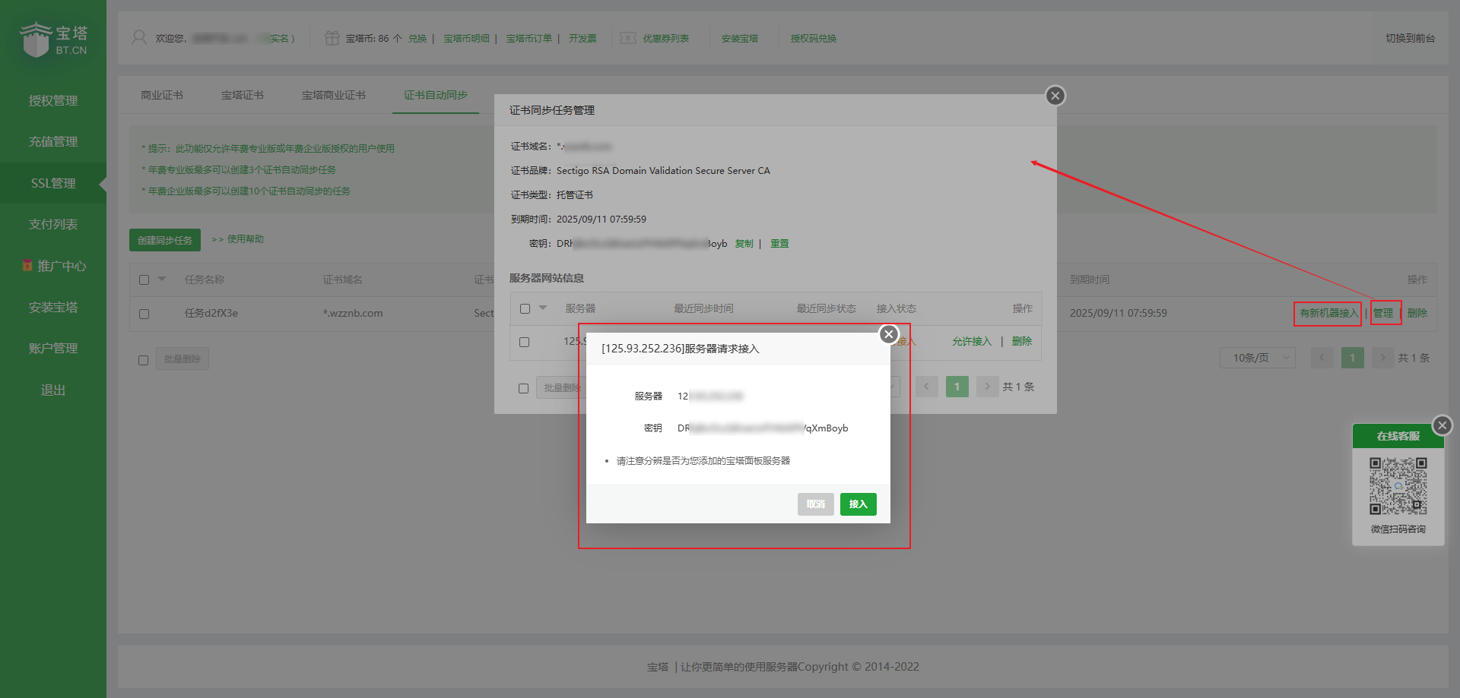Click 允许接入 for the server row
Image resolution: width=1460 pixels, height=698 pixels.
[x=972, y=342]
